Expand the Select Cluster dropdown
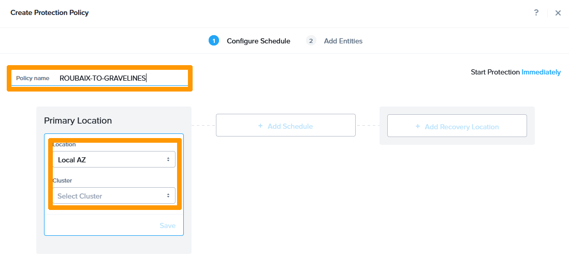This screenshot has width=569, height=272. click(x=114, y=196)
